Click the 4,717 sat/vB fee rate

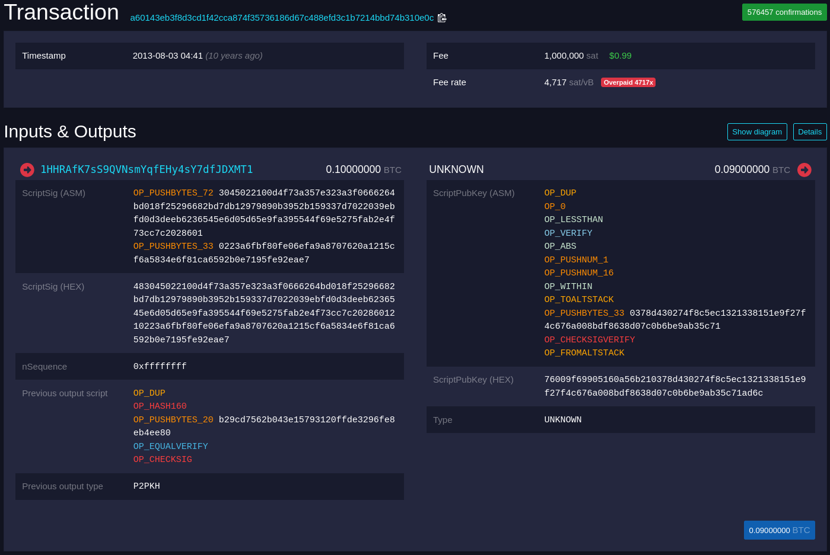pos(568,82)
